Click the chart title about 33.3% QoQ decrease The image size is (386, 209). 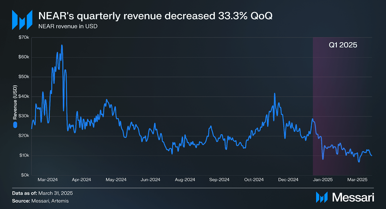pyautogui.click(x=155, y=16)
